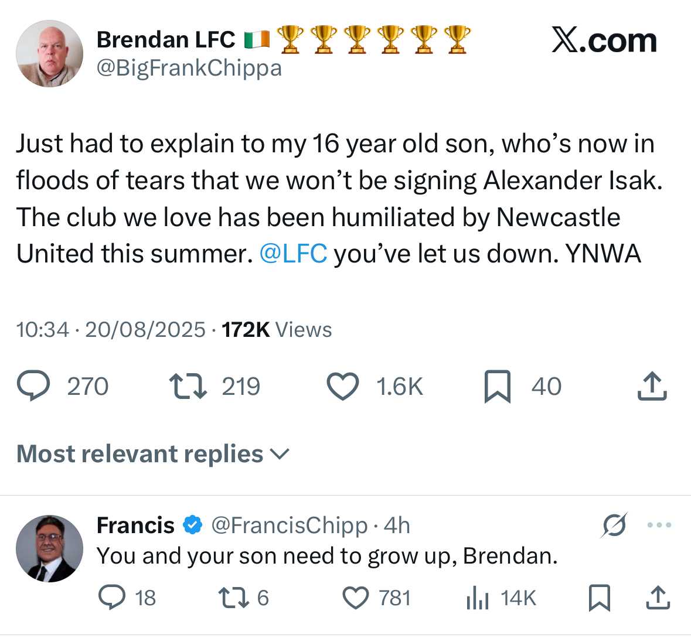Click the 172K Views count

point(277,330)
